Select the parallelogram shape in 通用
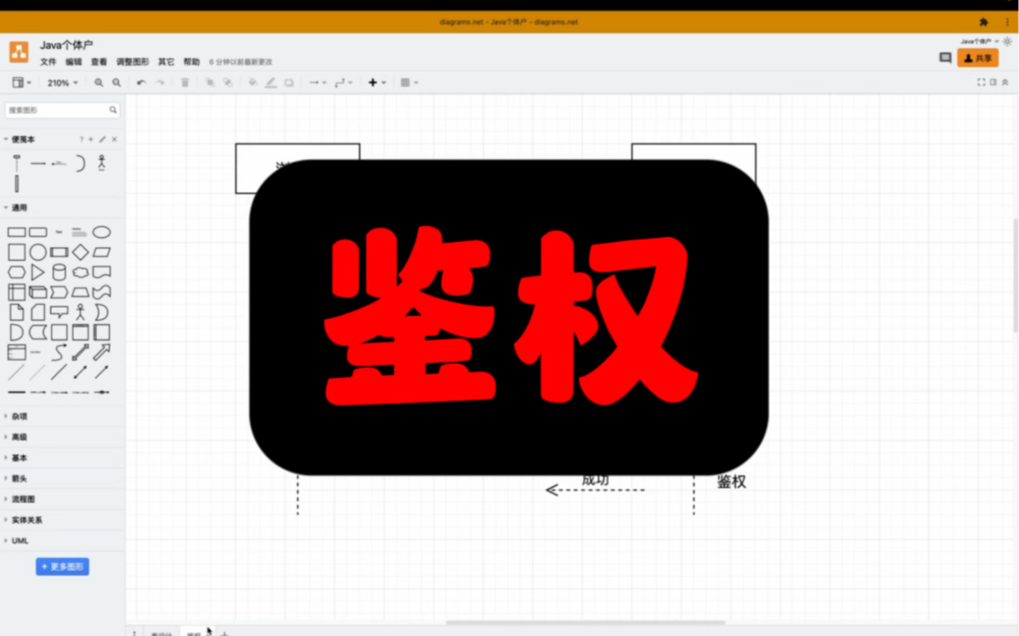 click(101, 252)
